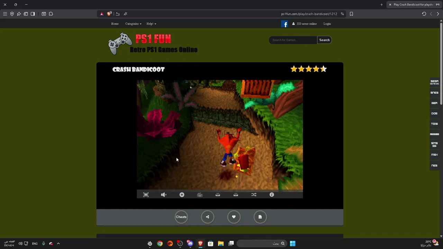Click the upload save state icon
This screenshot has height=249, width=443.
pos(218,195)
